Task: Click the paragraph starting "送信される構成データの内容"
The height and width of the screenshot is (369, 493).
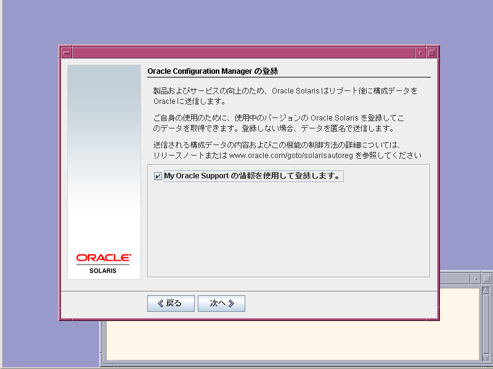Action: click(x=287, y=150)
